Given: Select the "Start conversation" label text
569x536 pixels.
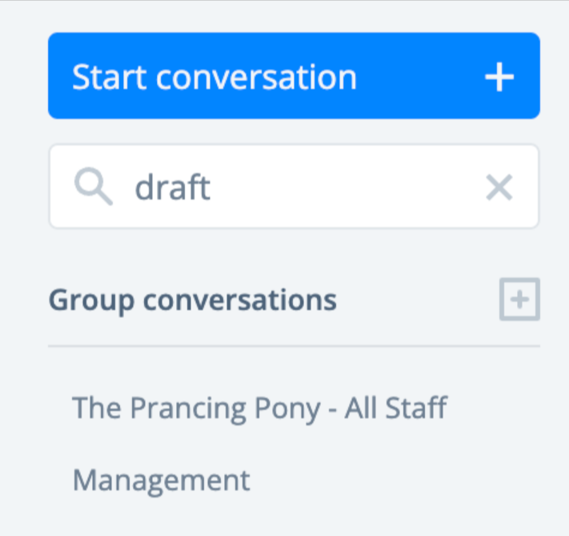Looking at the screenshot, I should pyautogui.click(x=214, y=78).
